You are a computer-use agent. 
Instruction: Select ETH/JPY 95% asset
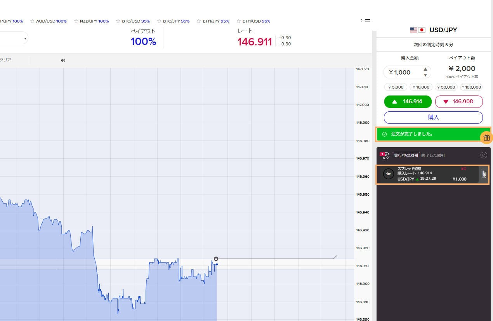[216, 21]
